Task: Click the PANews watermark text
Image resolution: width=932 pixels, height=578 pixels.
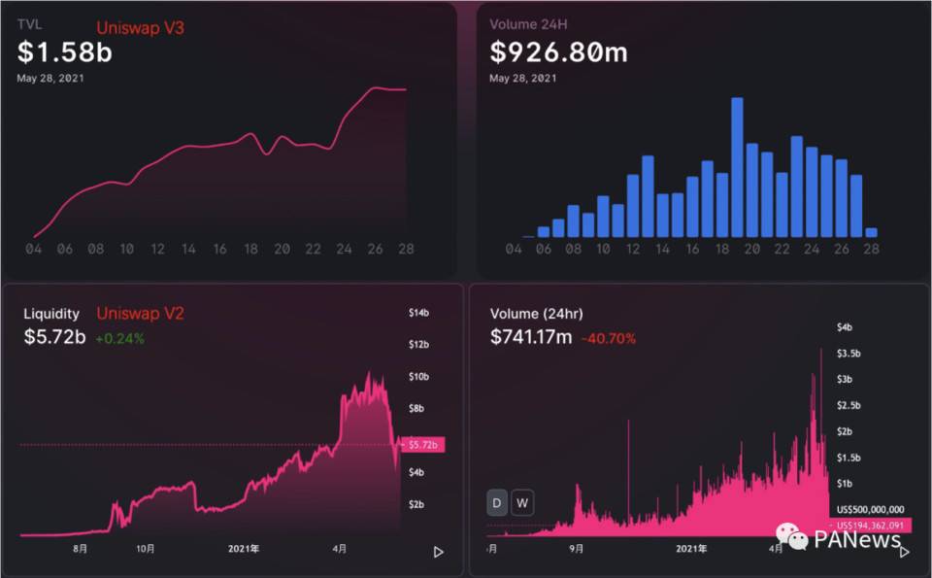Action: [857, 540]
